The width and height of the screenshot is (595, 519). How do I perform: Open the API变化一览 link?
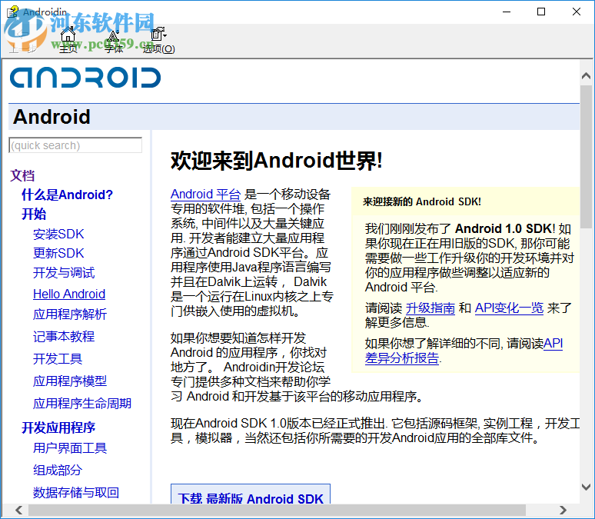pyautogui.click(x=509, y=308)
